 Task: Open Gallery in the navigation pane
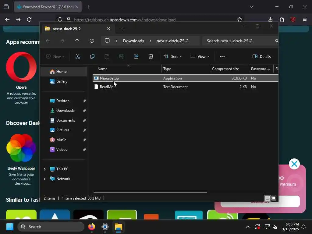(64, 81)
